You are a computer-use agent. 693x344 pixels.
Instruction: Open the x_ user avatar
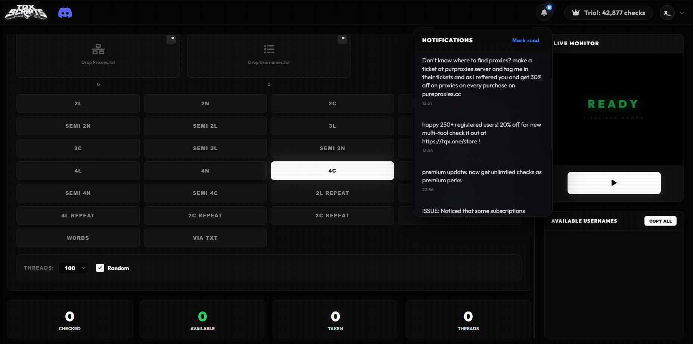tap(667, 13)
